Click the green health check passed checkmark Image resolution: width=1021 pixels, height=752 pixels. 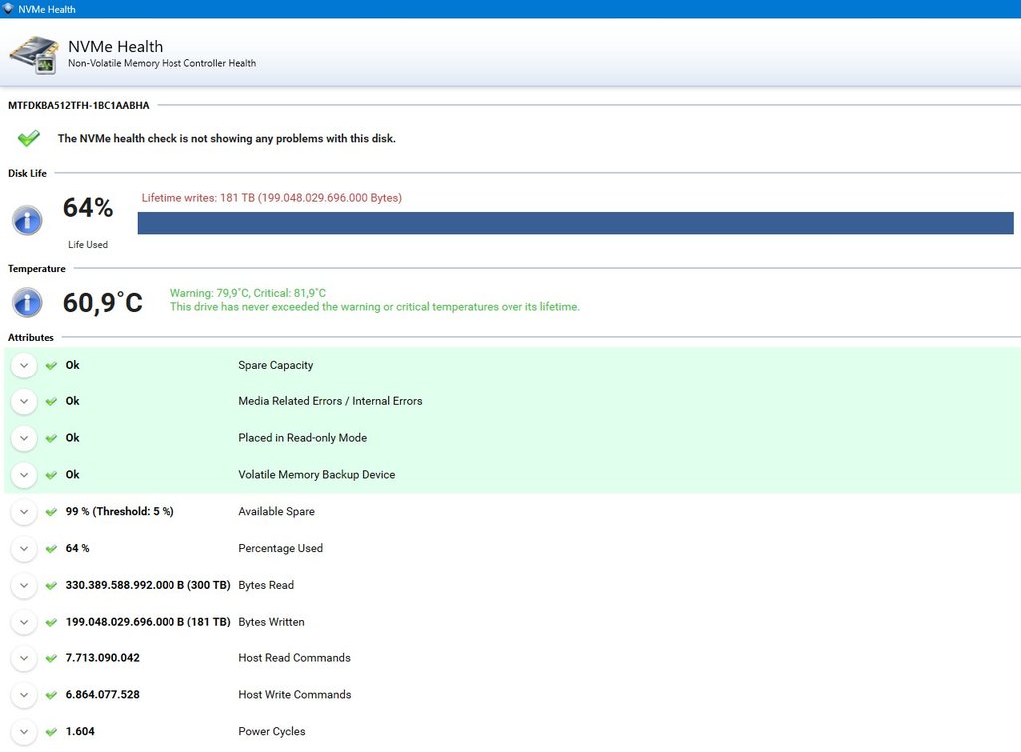pyautogui.click(x=29, y=138)
